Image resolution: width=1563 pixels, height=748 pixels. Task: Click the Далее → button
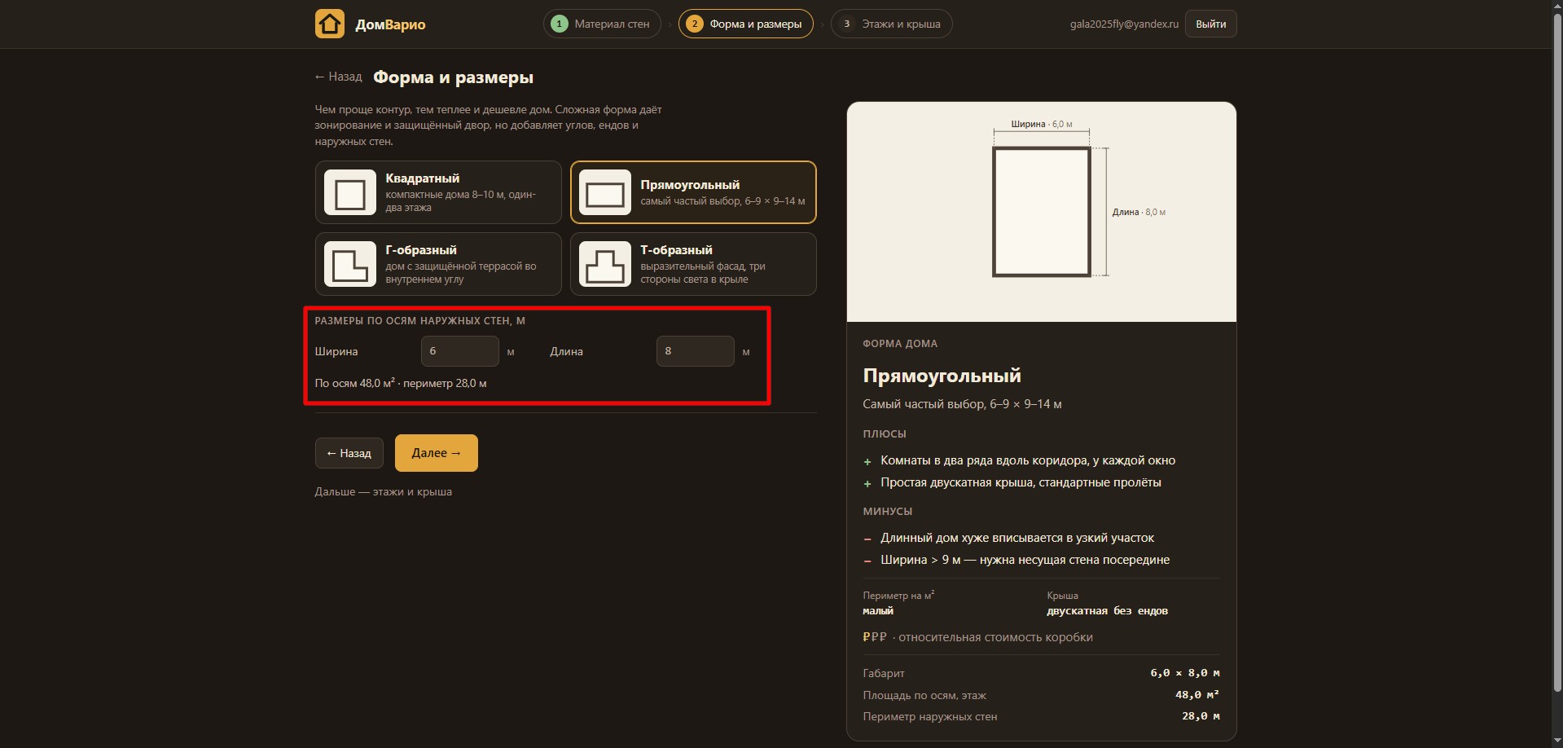[437, 453]
